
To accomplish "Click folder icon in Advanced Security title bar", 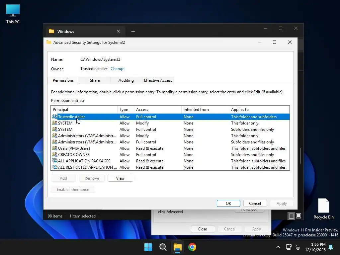I will 49,42.
